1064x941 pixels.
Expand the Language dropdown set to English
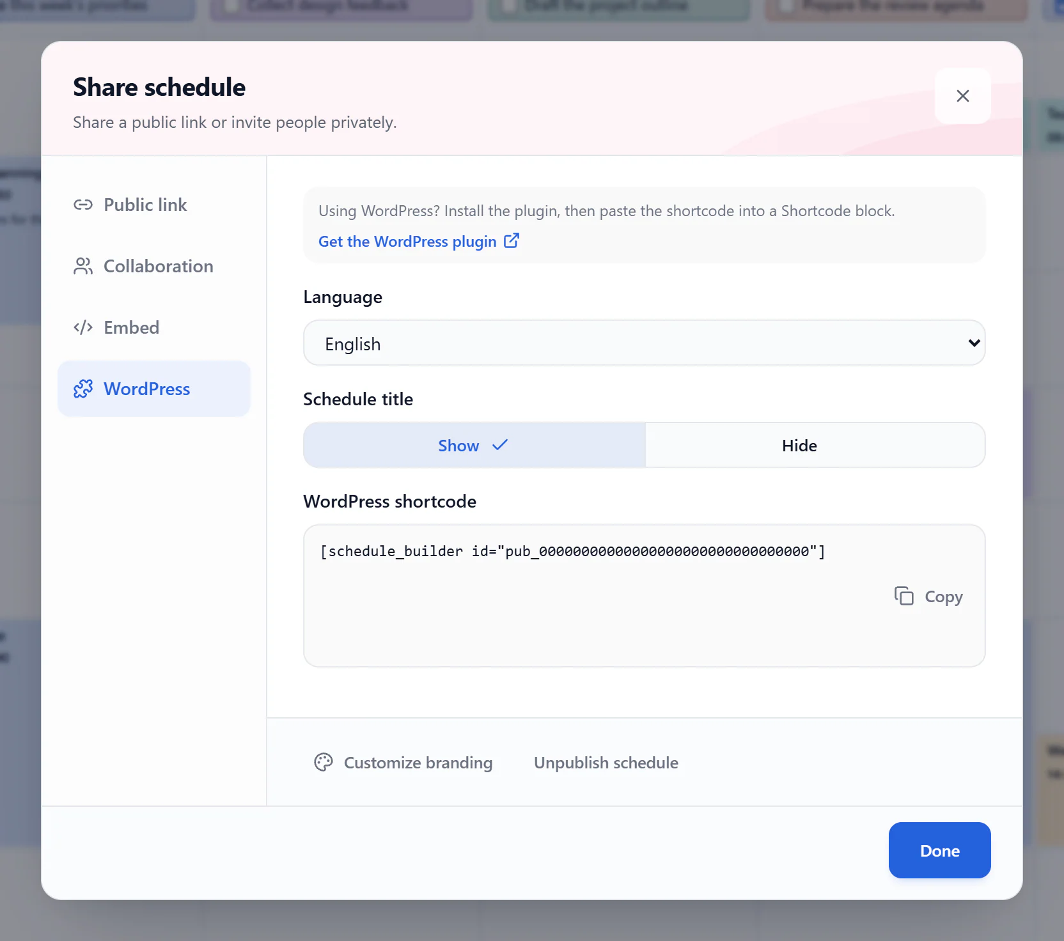644,343
